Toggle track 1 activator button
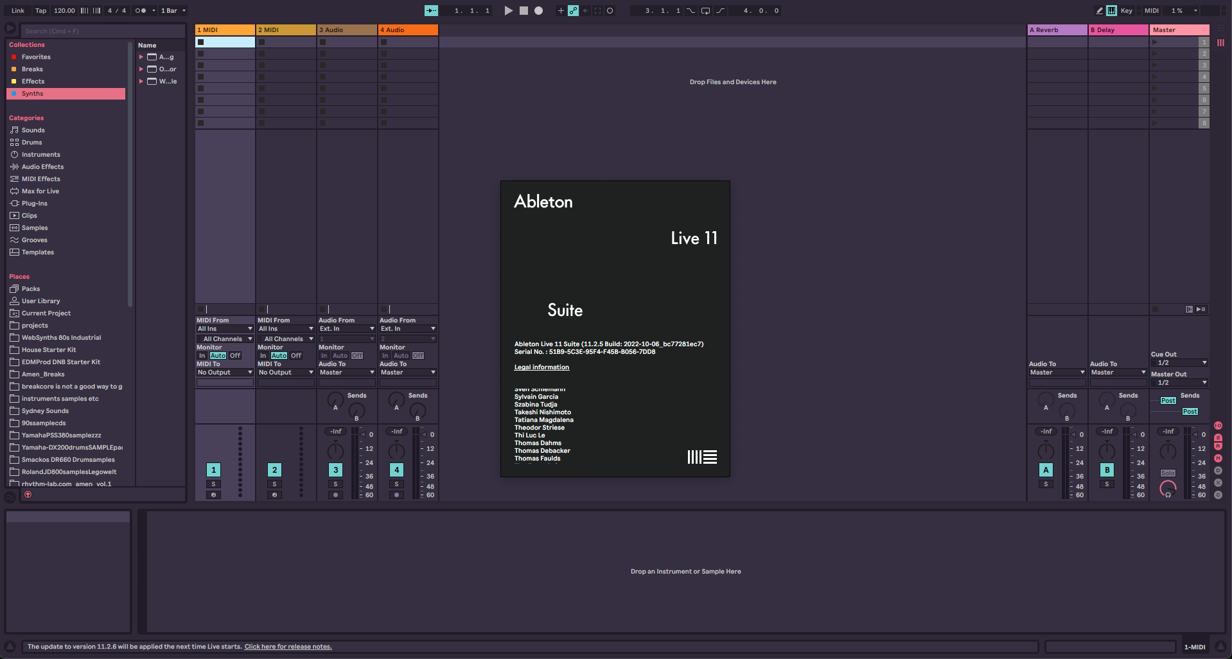Screen dimensions: 1232x659 (214, 470)
